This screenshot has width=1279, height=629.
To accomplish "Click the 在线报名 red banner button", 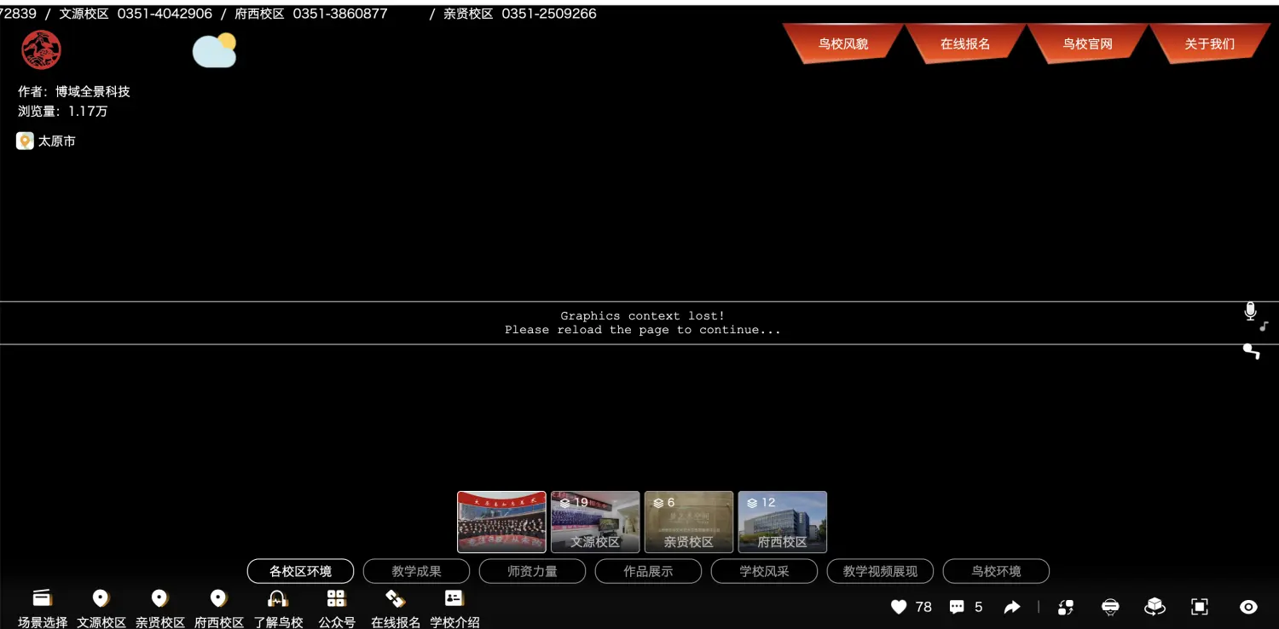I will pos(965,43).
